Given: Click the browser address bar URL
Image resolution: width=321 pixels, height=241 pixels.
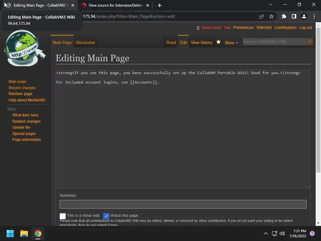Looking at the screenshot, I should [x=129, y=17].
